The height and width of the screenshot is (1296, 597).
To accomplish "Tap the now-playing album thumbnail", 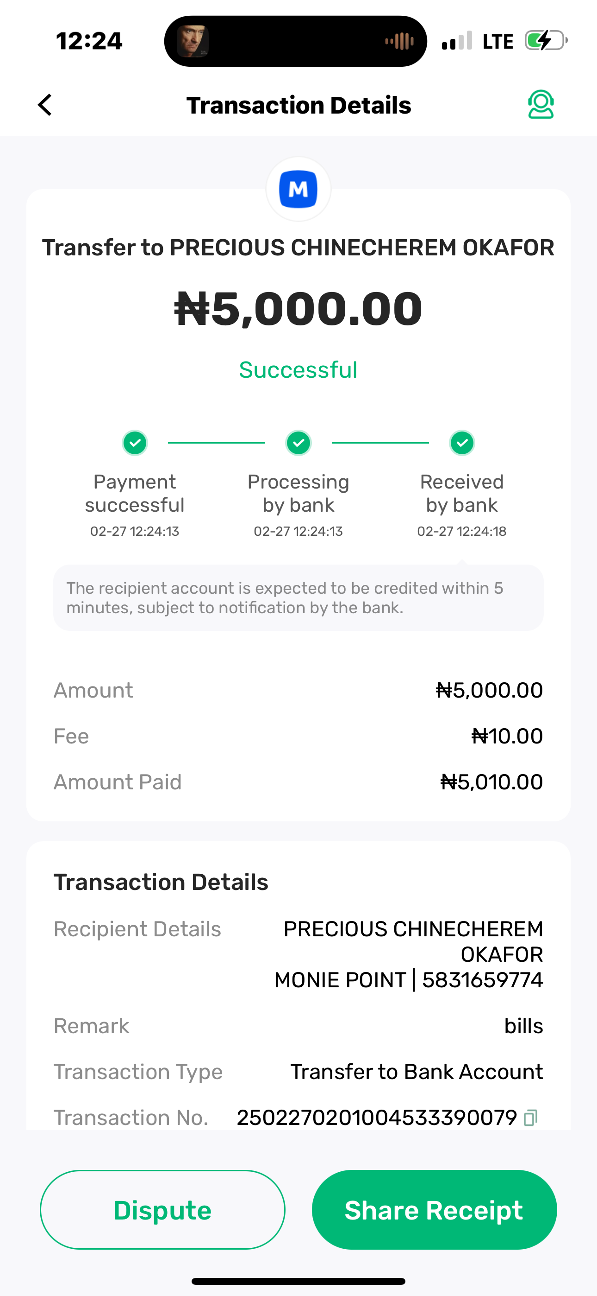I will pyautogui.click(x=193, y=41).
